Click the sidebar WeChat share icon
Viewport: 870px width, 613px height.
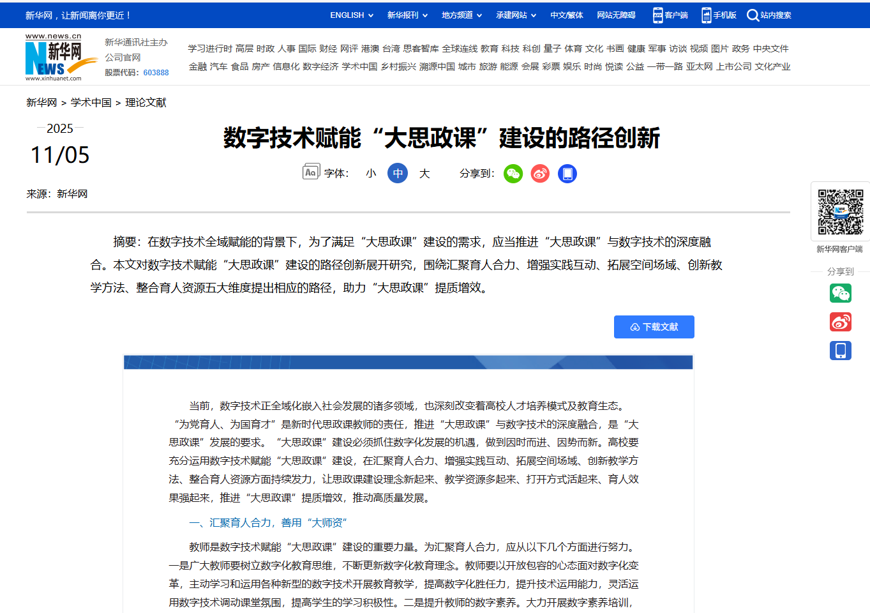coord(840,293)
